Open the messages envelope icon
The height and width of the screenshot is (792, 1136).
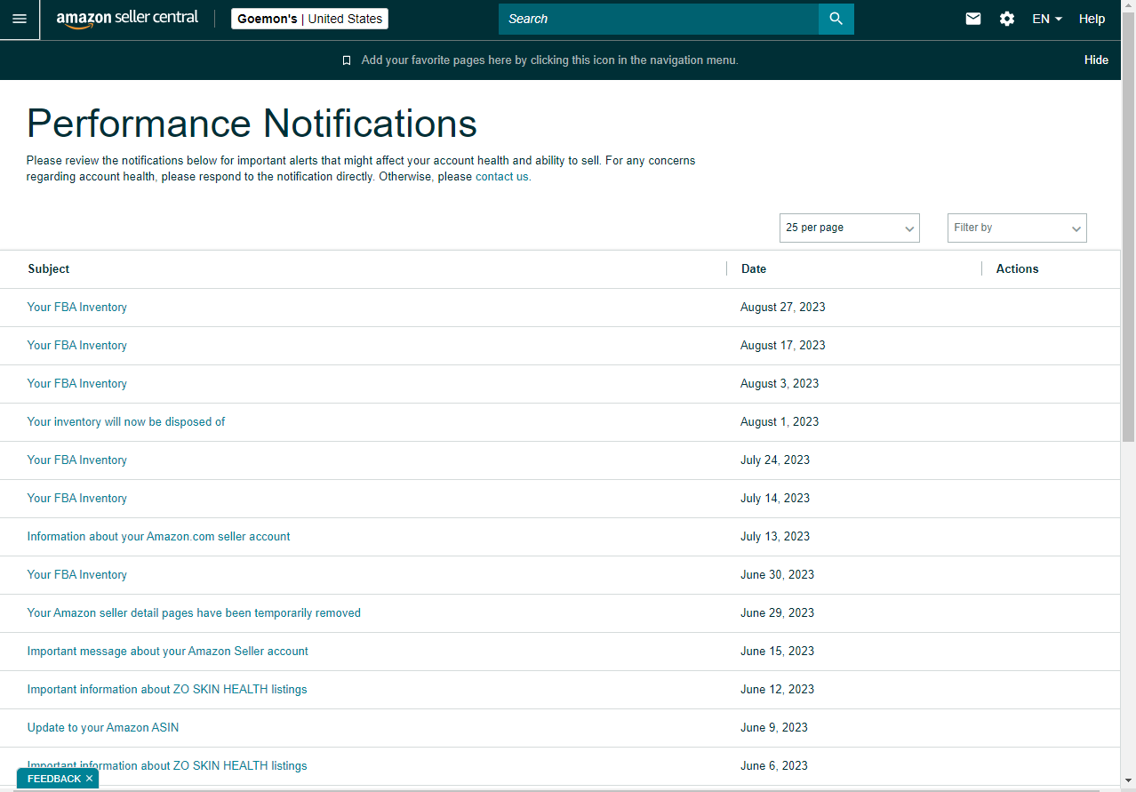click(x=973, y=19)
